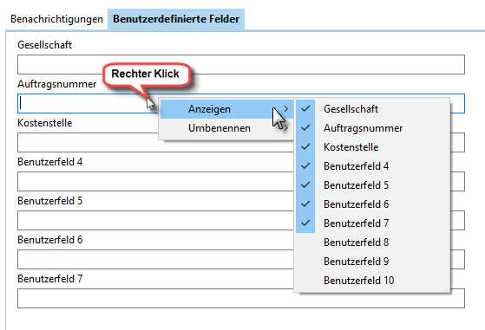Expand the Anzeigen submenu arrow
The image size is (485, 330).
click(285, 109)
